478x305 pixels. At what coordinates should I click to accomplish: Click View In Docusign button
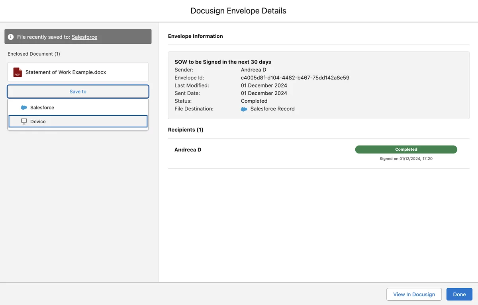[414, 294]
